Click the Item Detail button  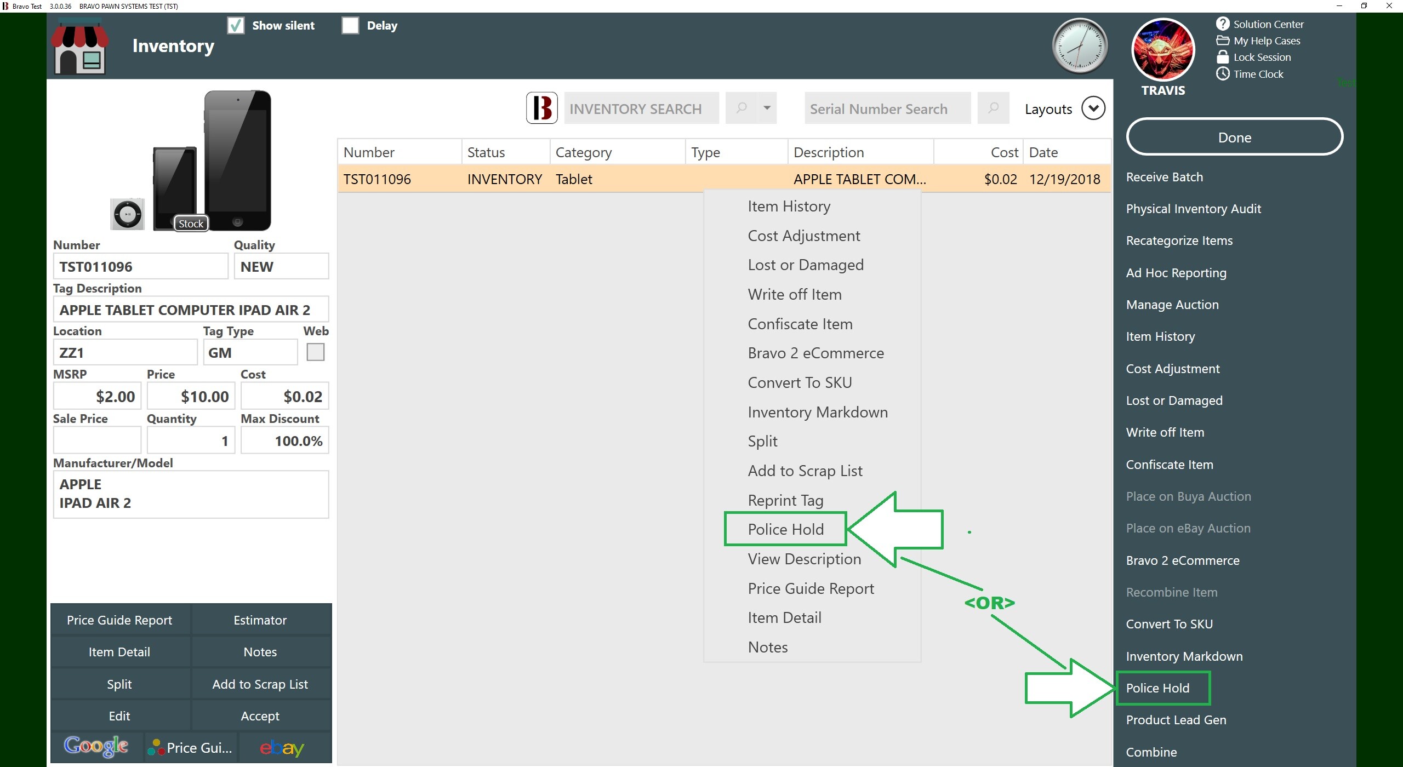coord(119,651)
